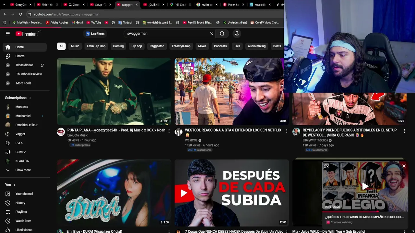Screen dimensions: 415x233
Task: Select the Live filter chip
Action: (x=237, y=46)
